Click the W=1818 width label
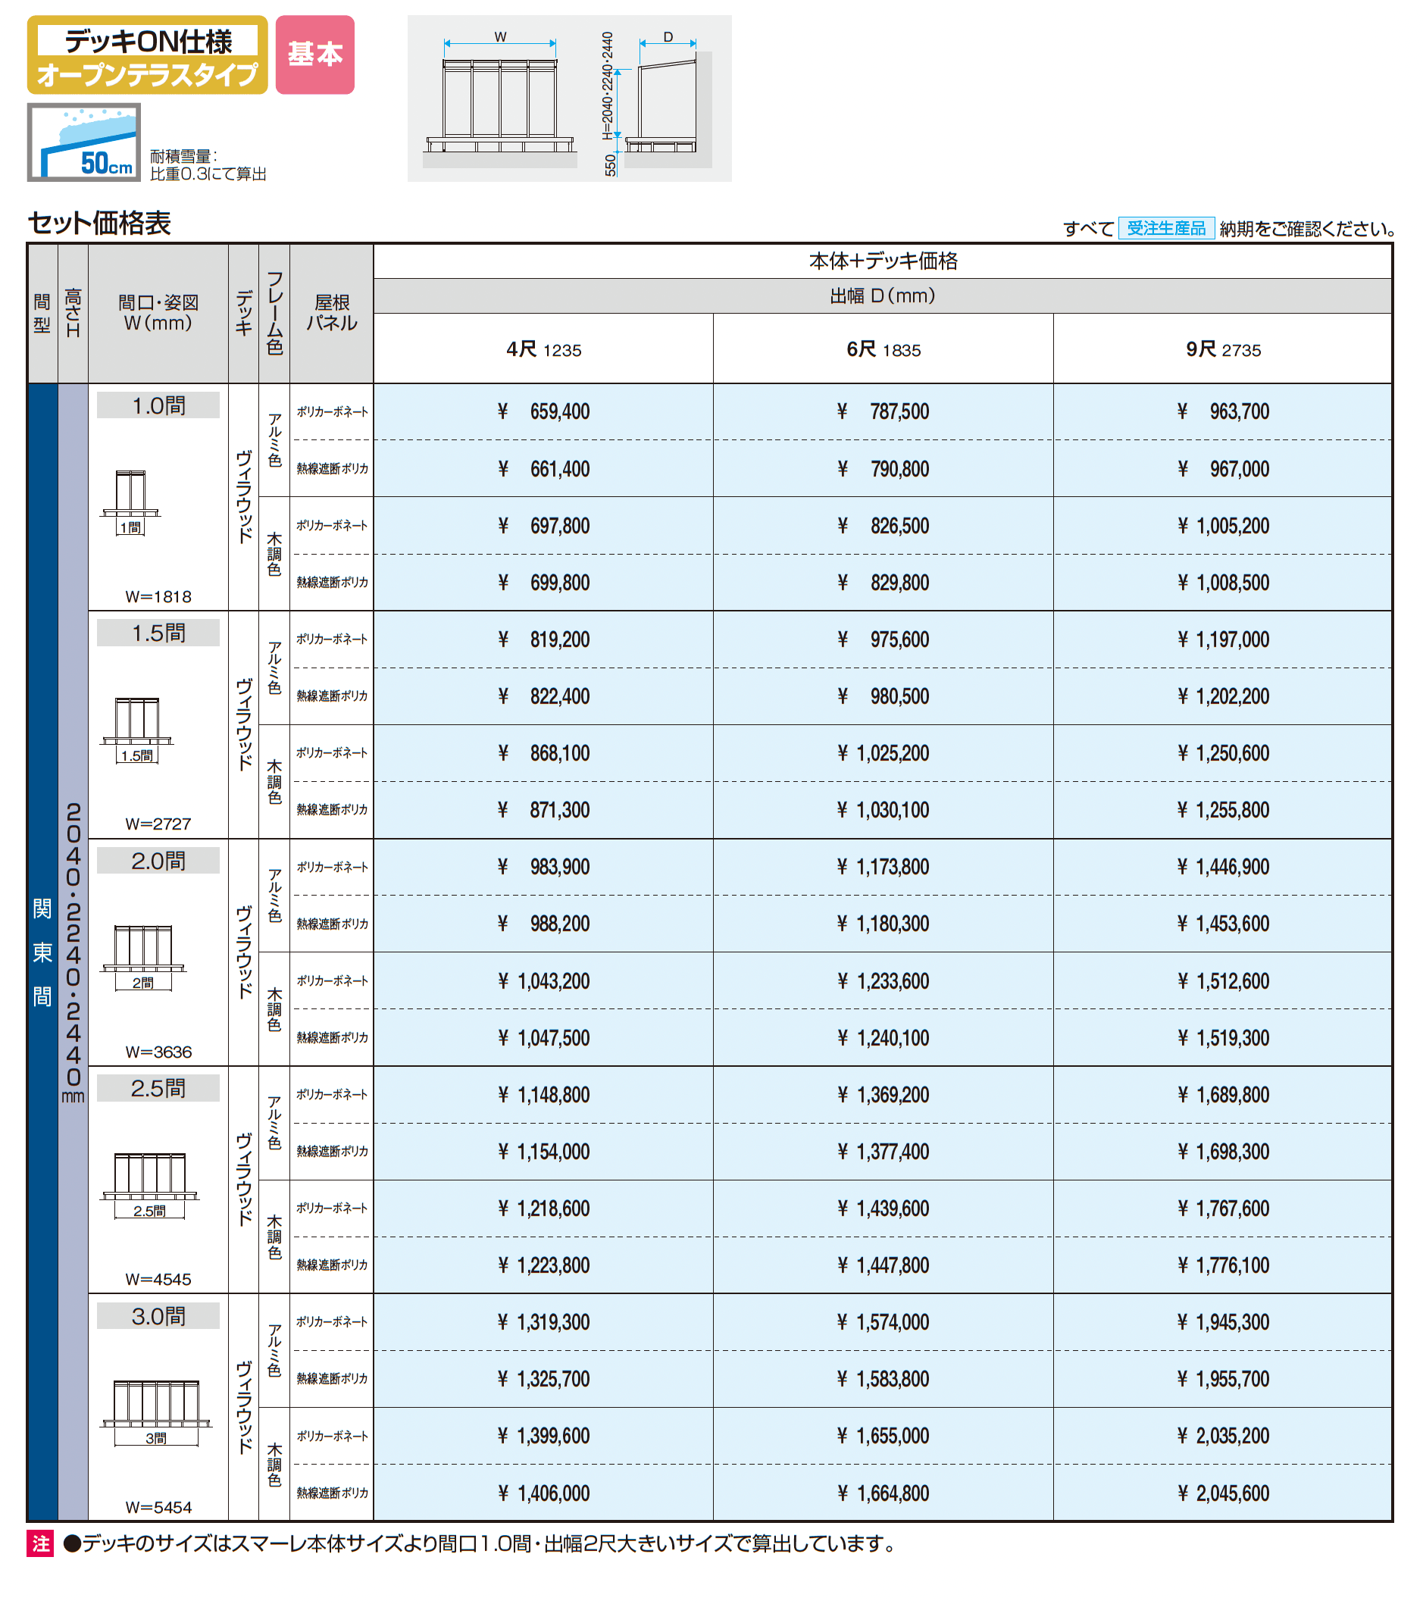1423x1604 pixels. click(x=158, y=596)
